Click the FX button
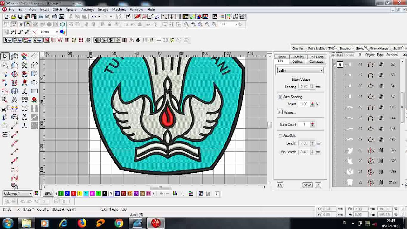 280,185
